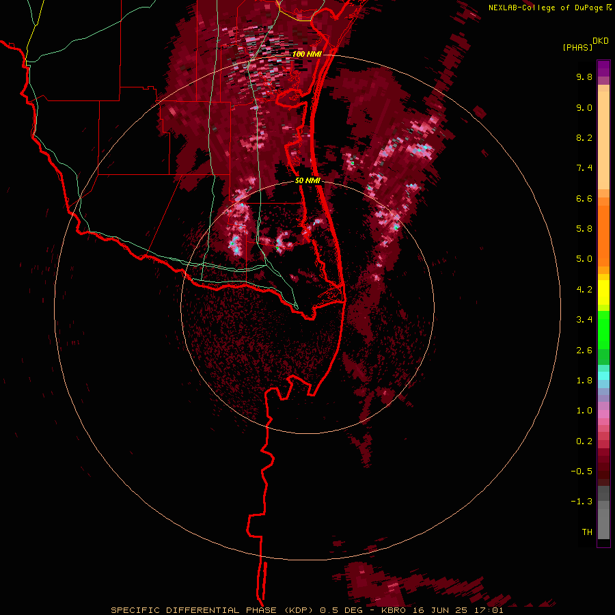Image resolution: width=615 pixels, height=615 pixels.
Task: Click the 9.0 color scale value
Action: (584, 107)
